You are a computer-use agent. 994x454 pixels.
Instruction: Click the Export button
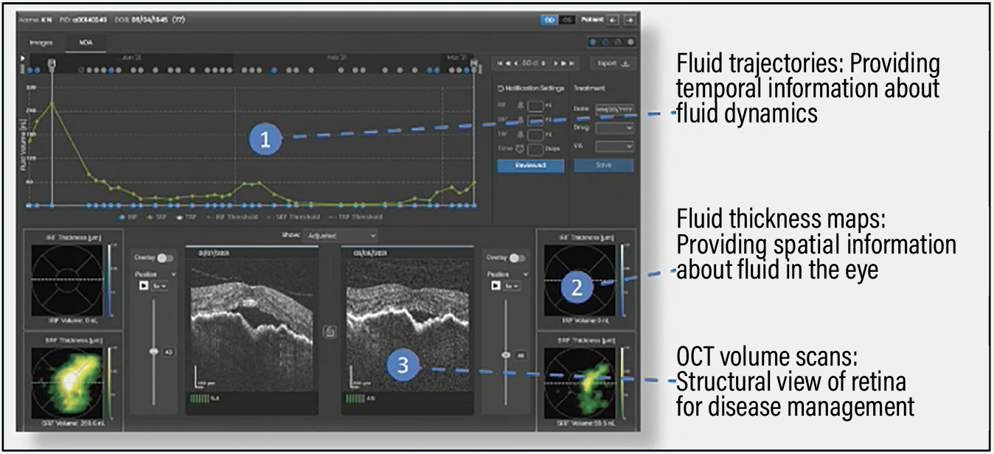pyautogui.click(x=614, y=64)
